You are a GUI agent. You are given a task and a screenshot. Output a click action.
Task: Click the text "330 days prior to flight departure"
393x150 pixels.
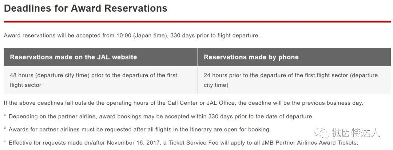215,36
